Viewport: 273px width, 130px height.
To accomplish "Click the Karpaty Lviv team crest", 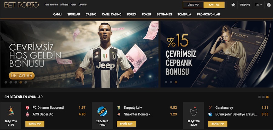I will [x=119, y=108].
